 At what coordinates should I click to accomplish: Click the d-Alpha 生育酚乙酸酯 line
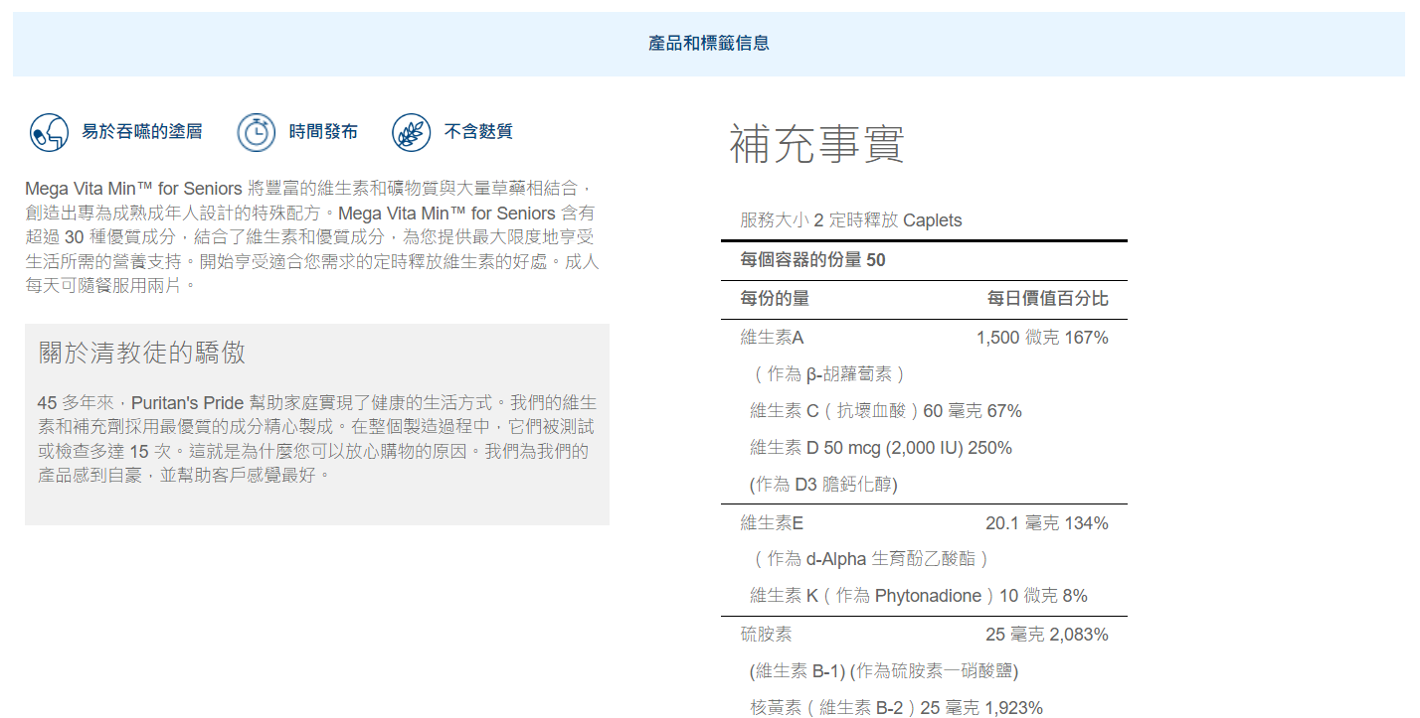coord(870,559)
